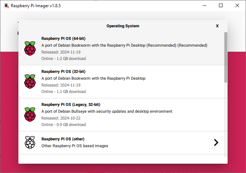
Task: Close the Operating System dialog with X
Action: click(x=217, y=26)
